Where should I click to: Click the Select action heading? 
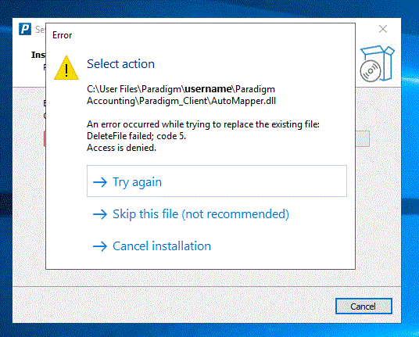coord(121,64)
